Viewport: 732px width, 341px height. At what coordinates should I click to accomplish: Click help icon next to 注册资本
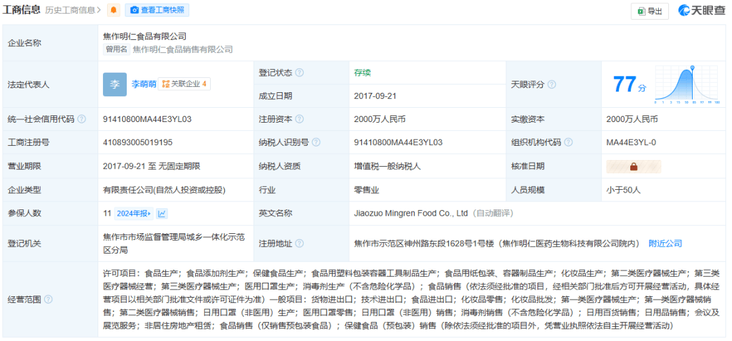coord(300,119)
